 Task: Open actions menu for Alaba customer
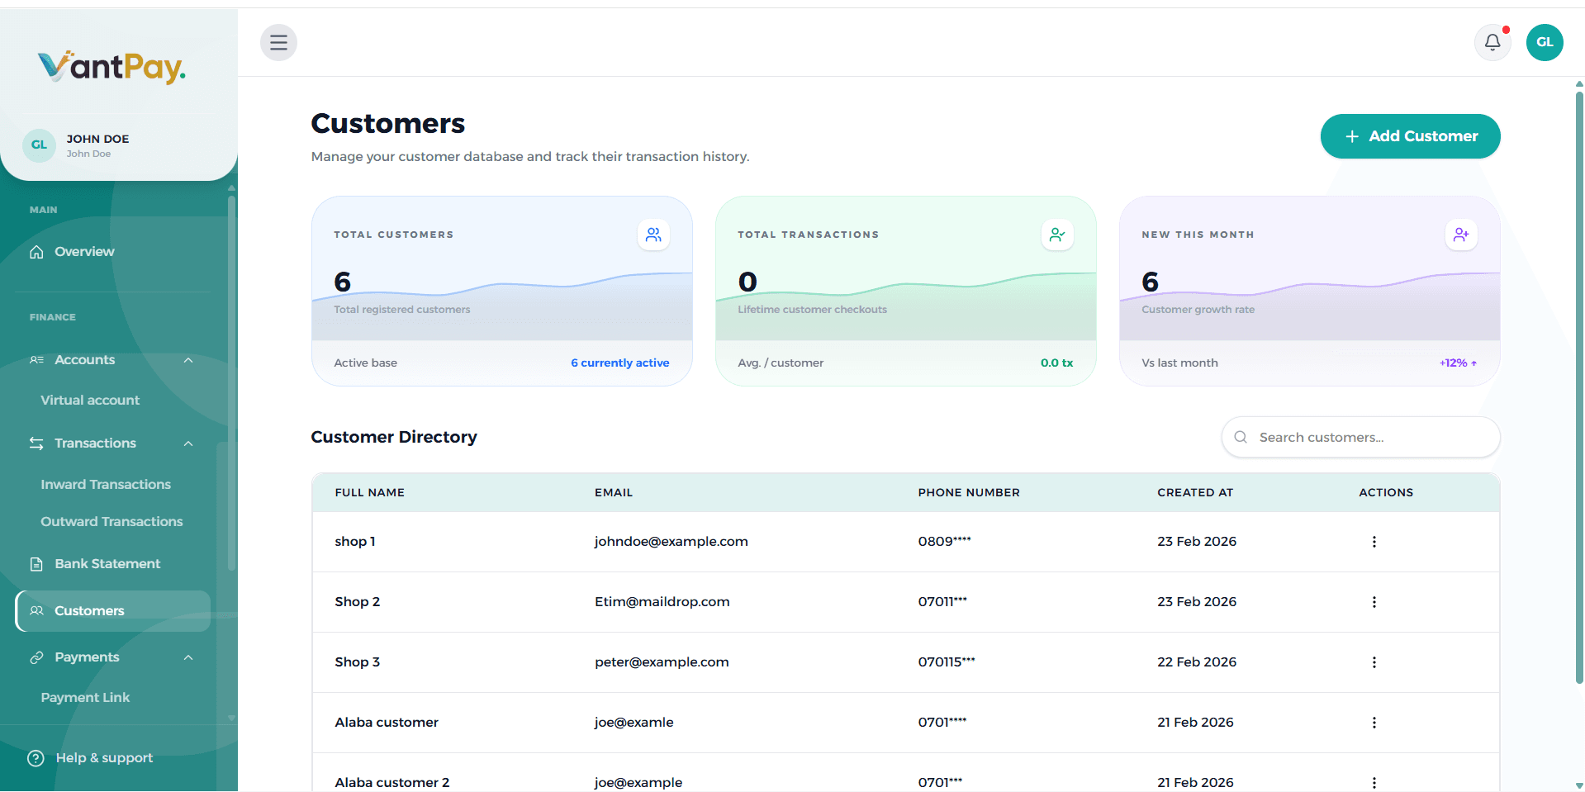[x=1374, y=722]
